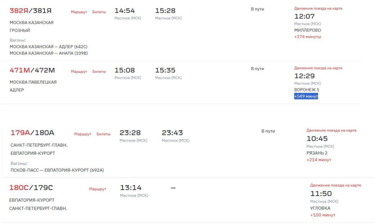The image size is (376, 224).
Task: Open Билеты link for train 179А/180А
Action: coord(103,134)
